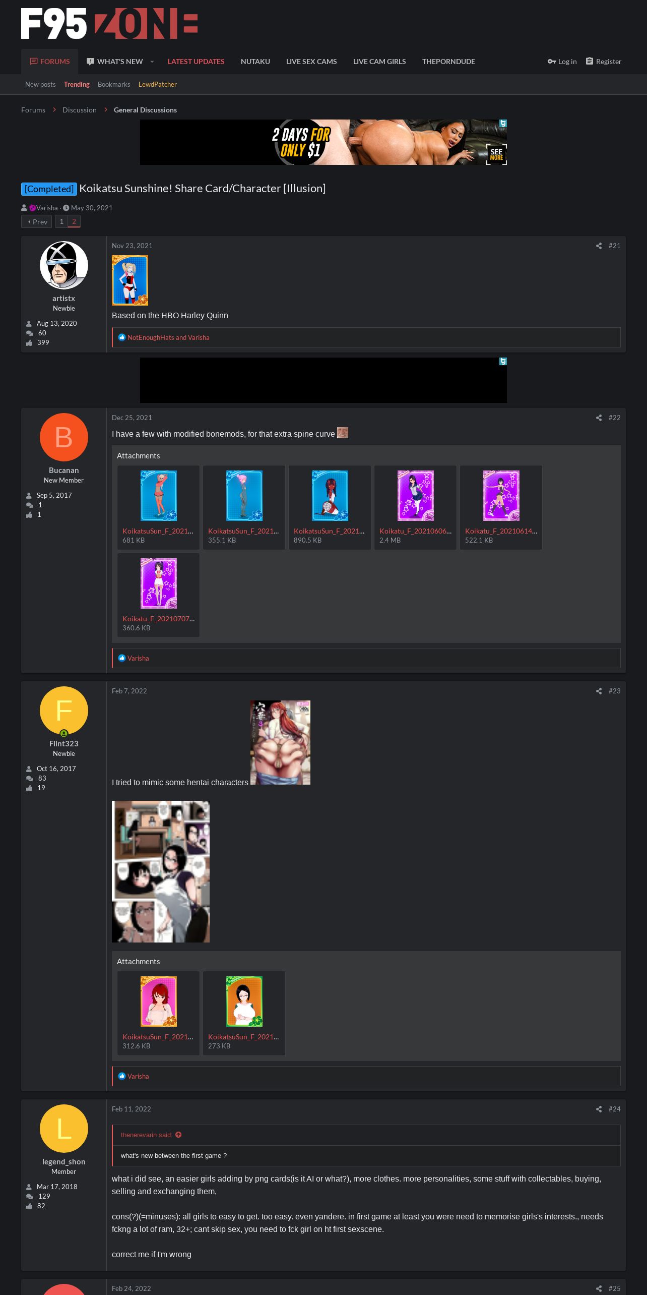The height and width of the screenshot is (1295, 647).
Task: Open the 355.1 KB KoikatsuSun attachment
Action: (x=244, y=507)
